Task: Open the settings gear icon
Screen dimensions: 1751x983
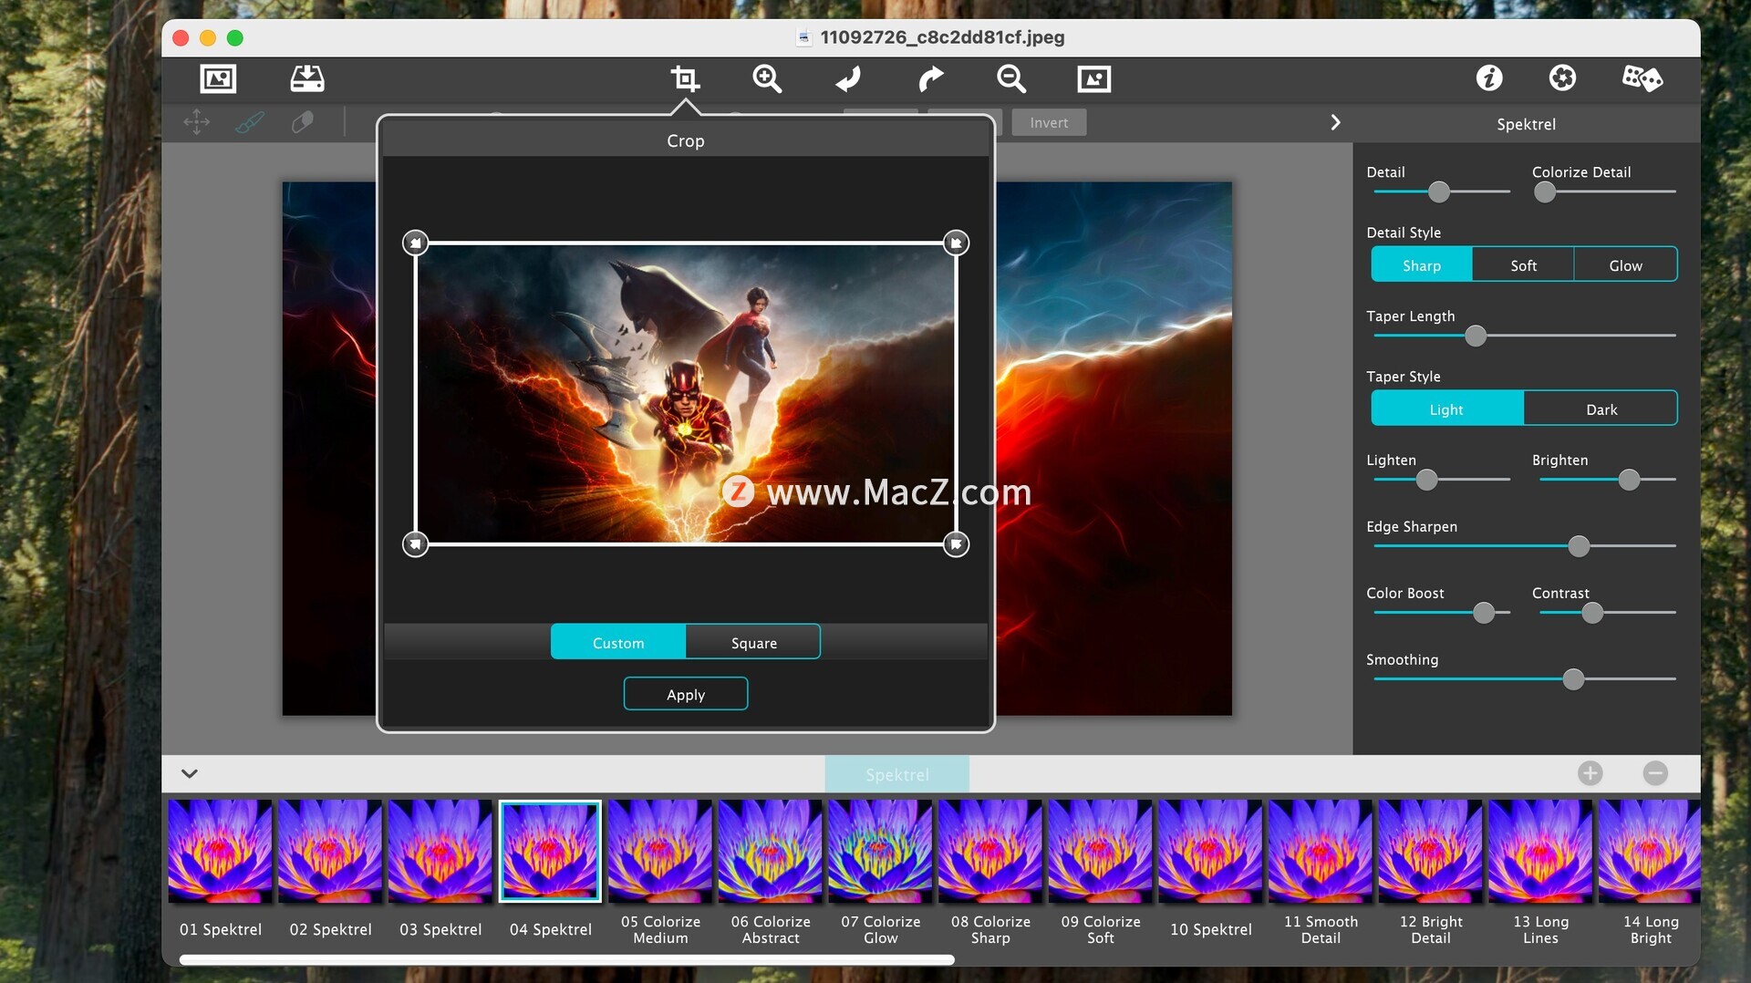Action: pyautogui.click(x=1562, y=78)
